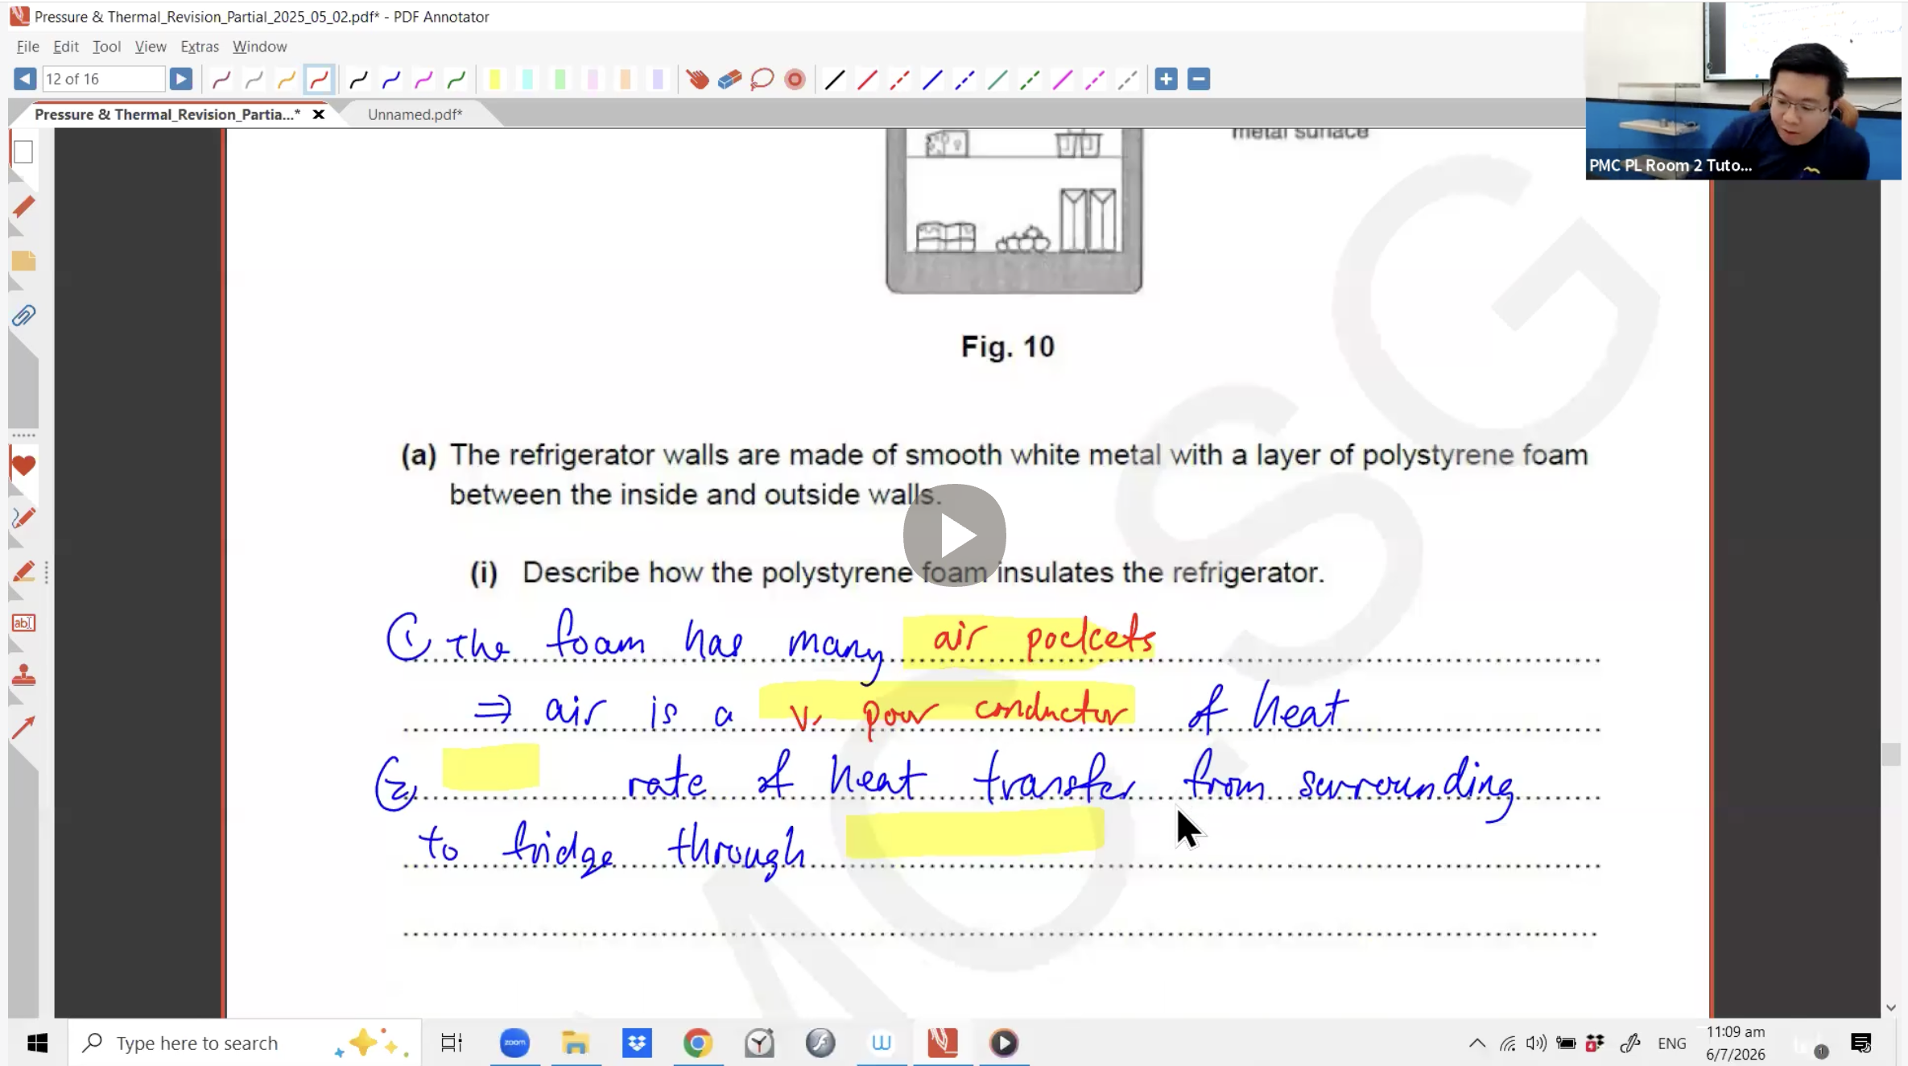Select the solid red line tool
Screen dimensions: 1908x1066
tap(867, 79)
